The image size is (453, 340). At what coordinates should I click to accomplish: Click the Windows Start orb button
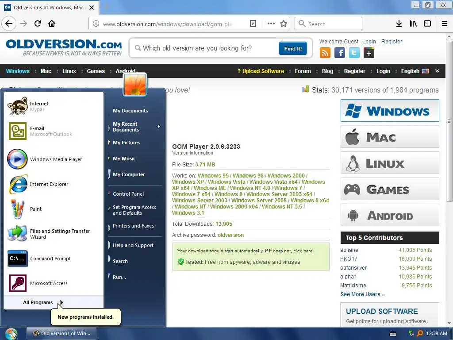(11, 334)
